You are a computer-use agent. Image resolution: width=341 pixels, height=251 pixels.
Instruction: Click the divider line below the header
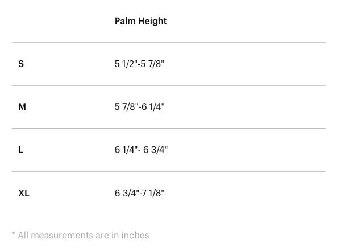click(169, 43)
